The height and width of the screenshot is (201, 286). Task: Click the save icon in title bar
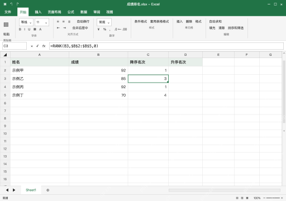point(5,4)
